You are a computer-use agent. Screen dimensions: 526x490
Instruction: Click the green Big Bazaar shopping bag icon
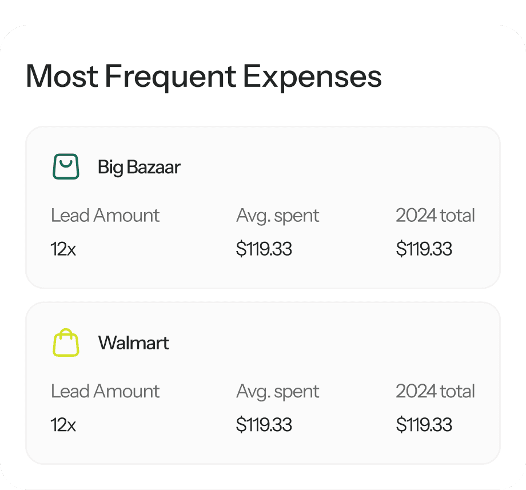tap(66, 166)
